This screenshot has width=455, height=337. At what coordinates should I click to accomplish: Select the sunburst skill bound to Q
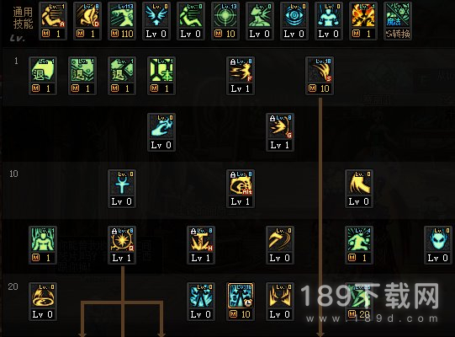point(122,245)
